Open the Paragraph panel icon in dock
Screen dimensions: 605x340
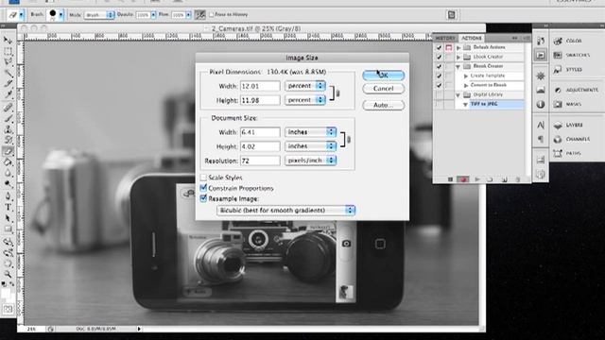(541, 139)
